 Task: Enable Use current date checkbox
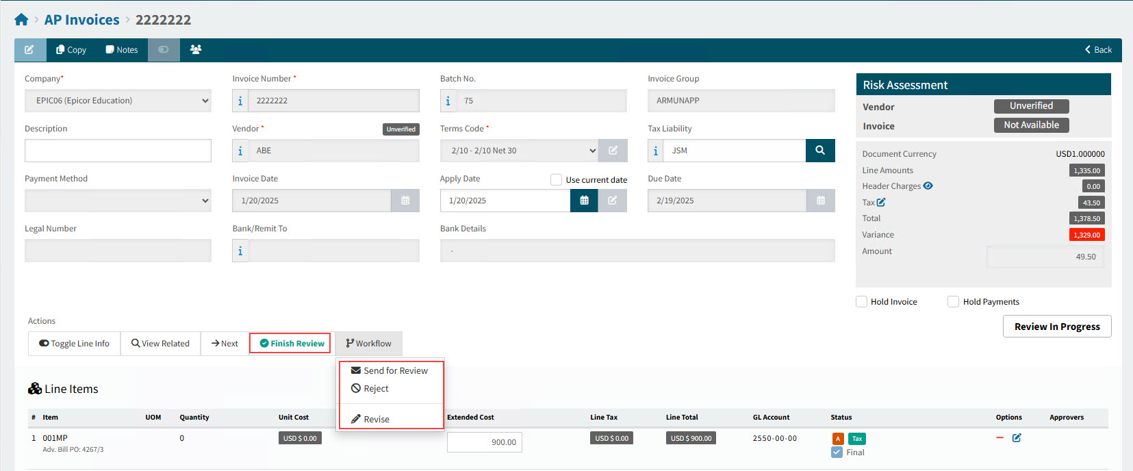pyautogui.click(x=556, y=179)
